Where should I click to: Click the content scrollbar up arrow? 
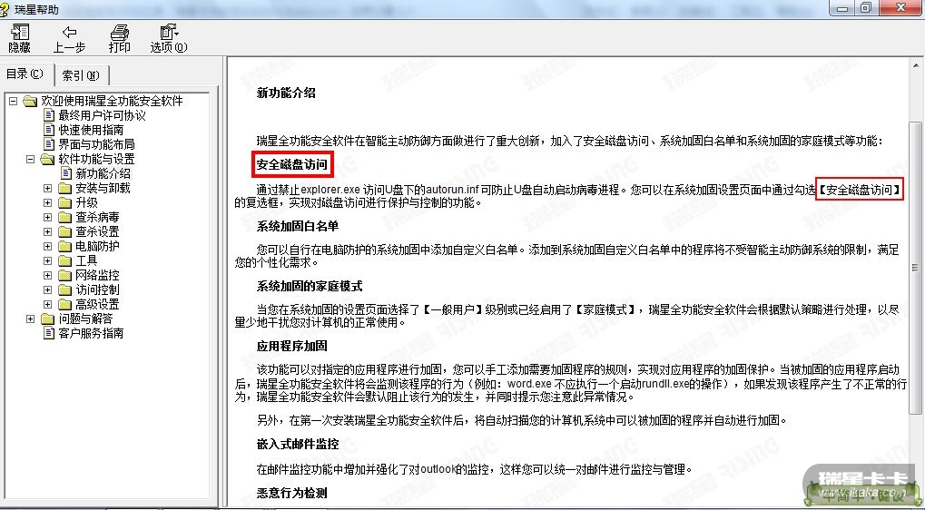(x=917, y=66)
